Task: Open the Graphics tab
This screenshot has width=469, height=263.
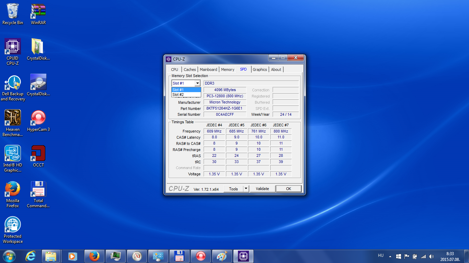Action: pos(260,70)
